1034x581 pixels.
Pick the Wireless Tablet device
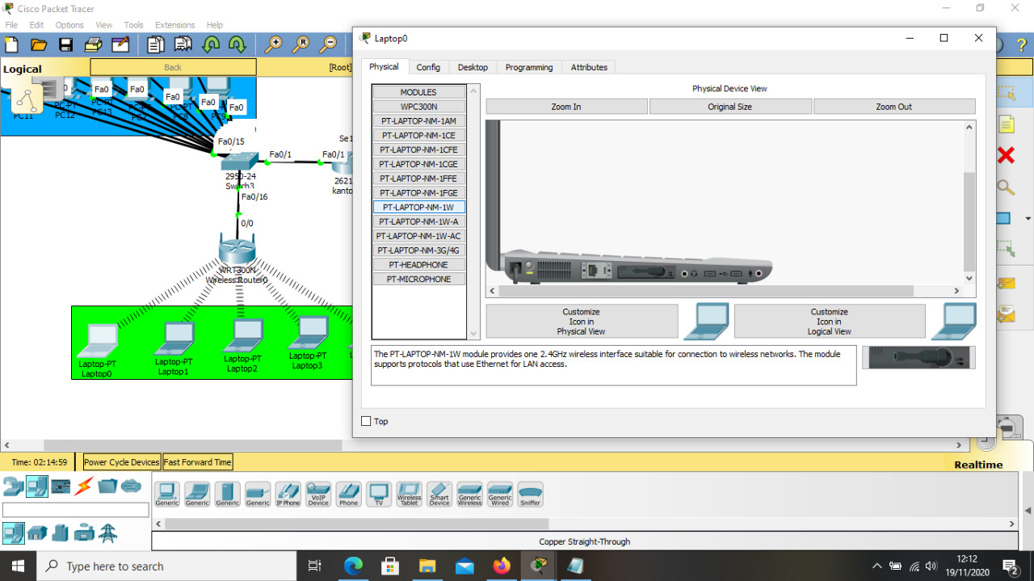(x=409, y=494)
